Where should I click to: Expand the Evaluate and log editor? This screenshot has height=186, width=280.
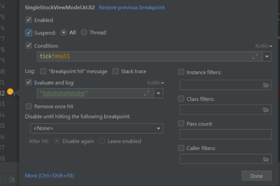coord(146,93)
